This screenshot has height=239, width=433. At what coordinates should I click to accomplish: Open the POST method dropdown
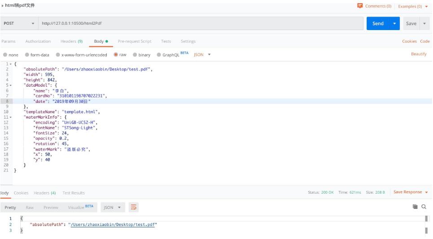tap(19, 23)
